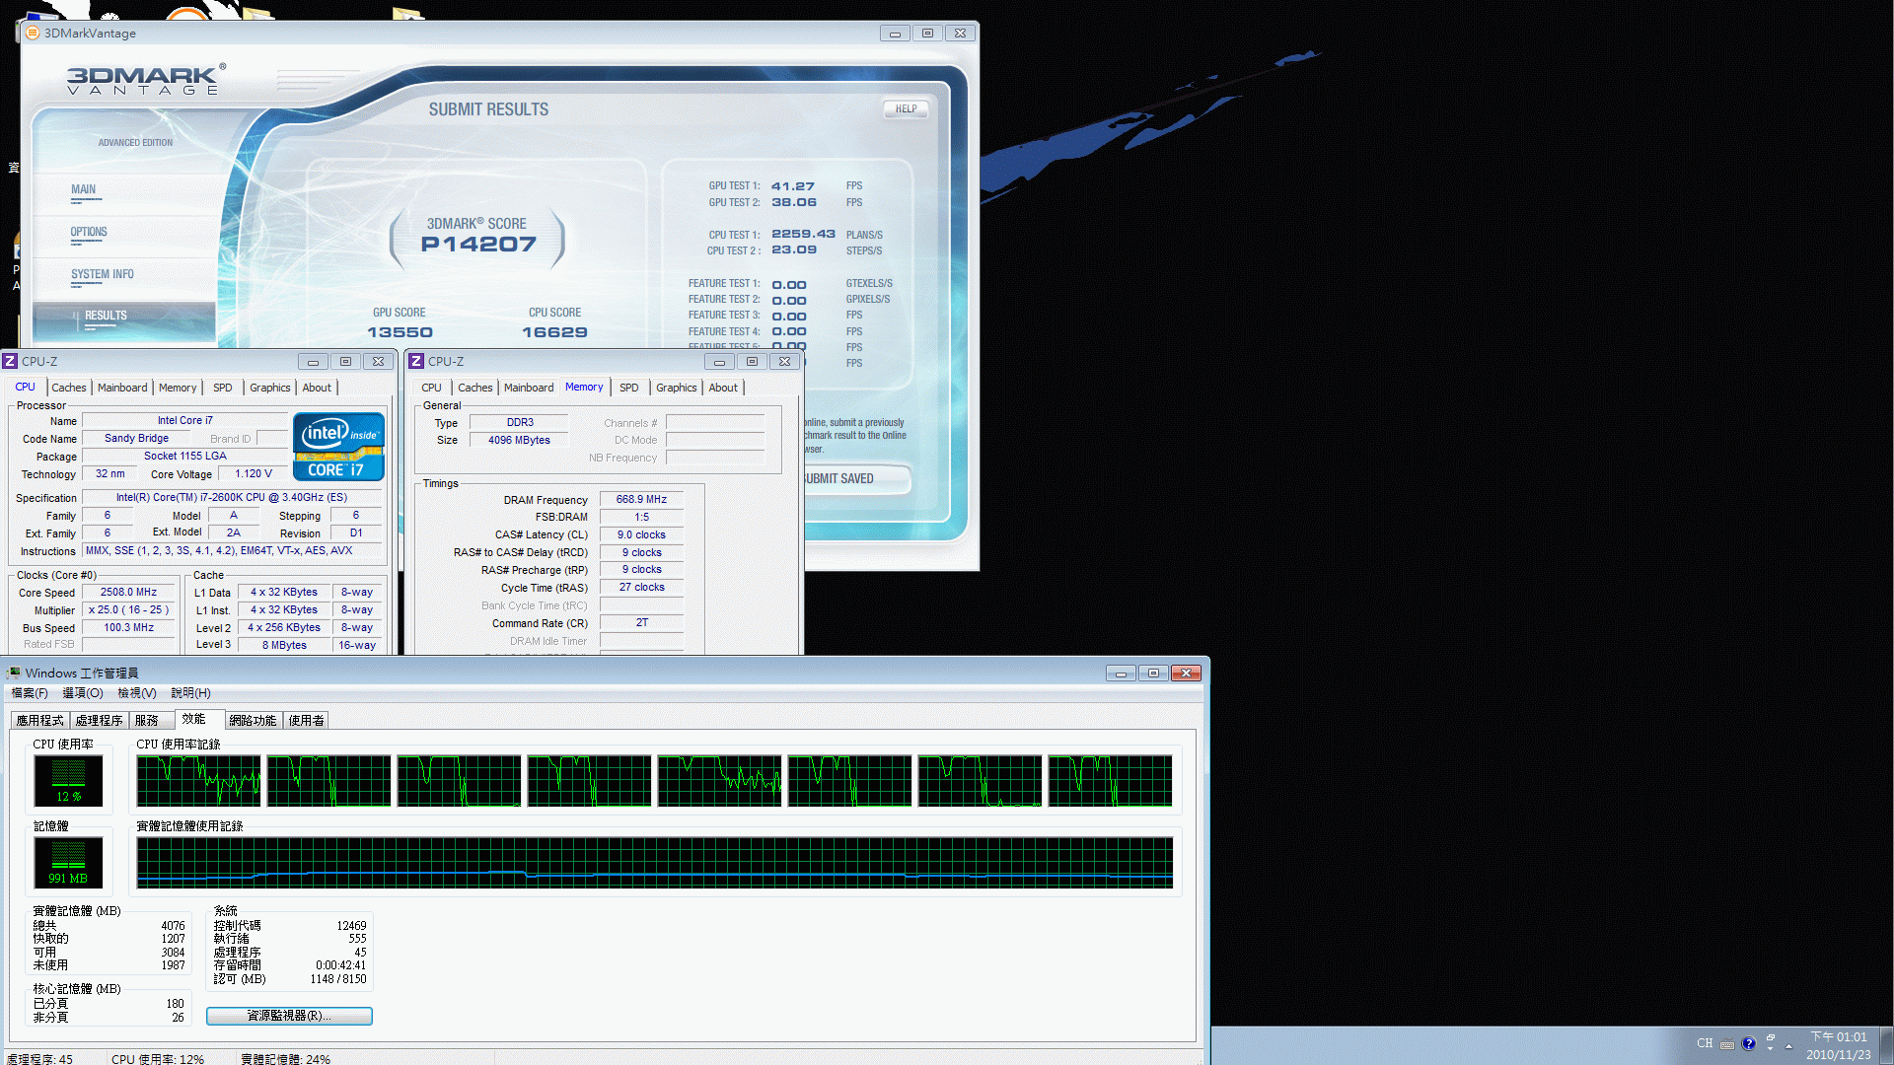The width and height of the screenshot is (1894, 1065).
Task: Click the first CPU core usage graph
Action: (x=199, y=781)
